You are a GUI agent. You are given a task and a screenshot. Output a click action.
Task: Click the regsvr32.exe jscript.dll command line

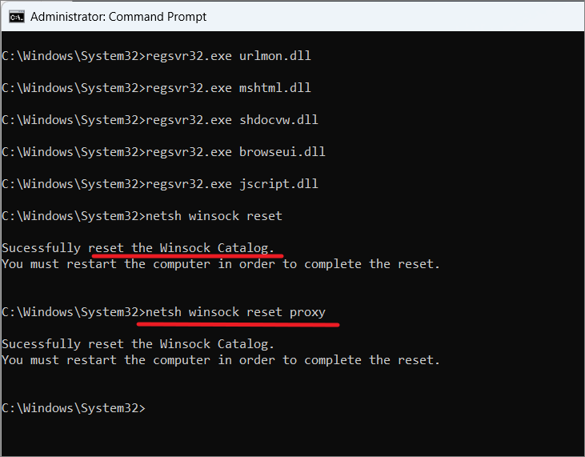point(160,184)
